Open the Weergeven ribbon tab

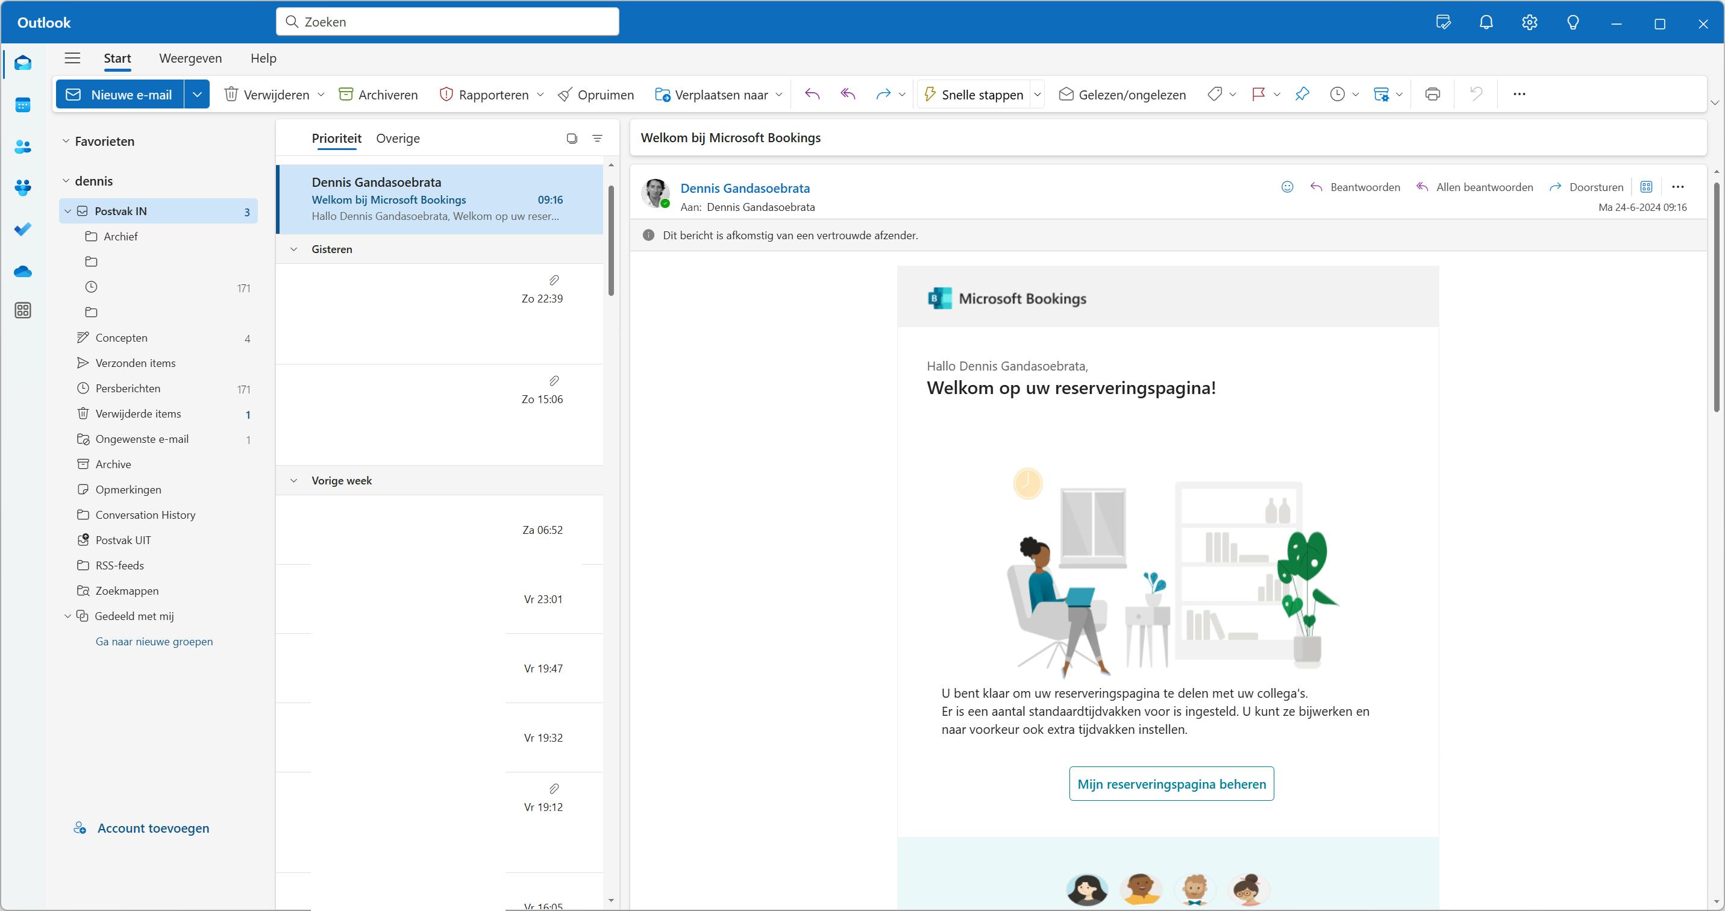190,58
